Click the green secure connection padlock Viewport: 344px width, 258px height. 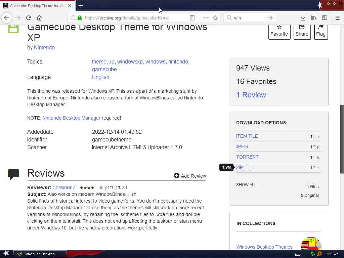[80, 18]
